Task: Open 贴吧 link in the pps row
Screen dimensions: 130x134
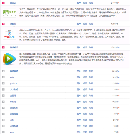Action: [x=91, y=132]
